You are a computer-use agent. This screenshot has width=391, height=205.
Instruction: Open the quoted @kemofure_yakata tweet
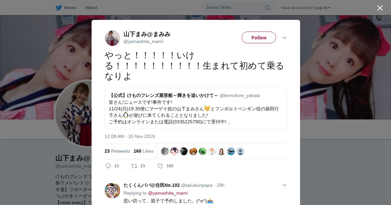point(196,109)
